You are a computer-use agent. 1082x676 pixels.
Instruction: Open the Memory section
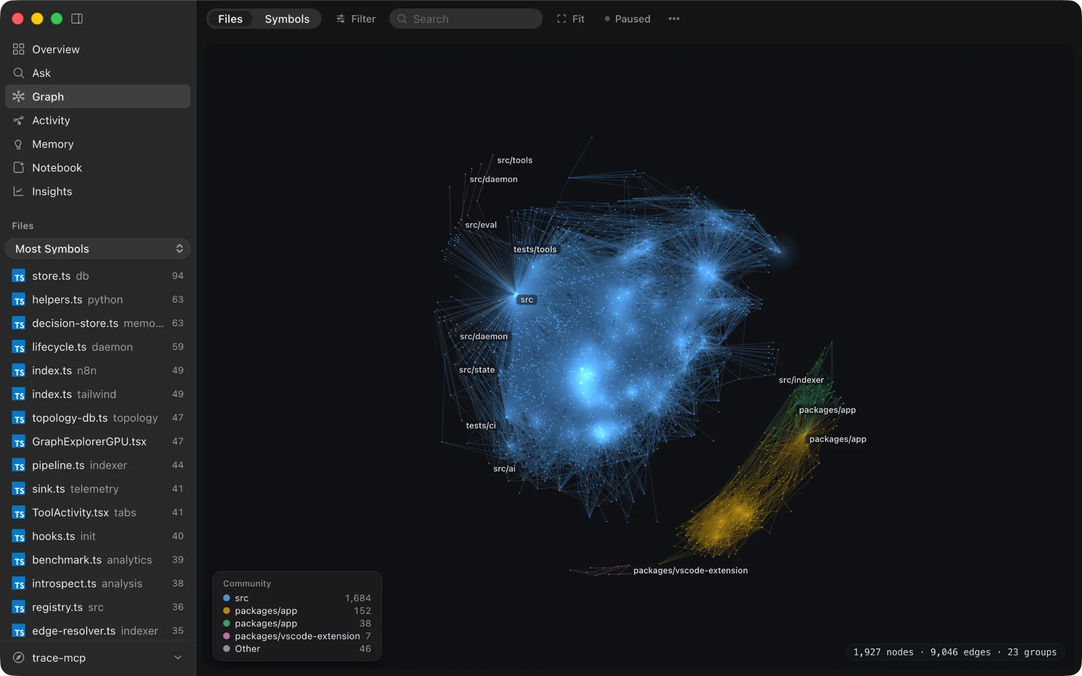click(x=97, y=144)
